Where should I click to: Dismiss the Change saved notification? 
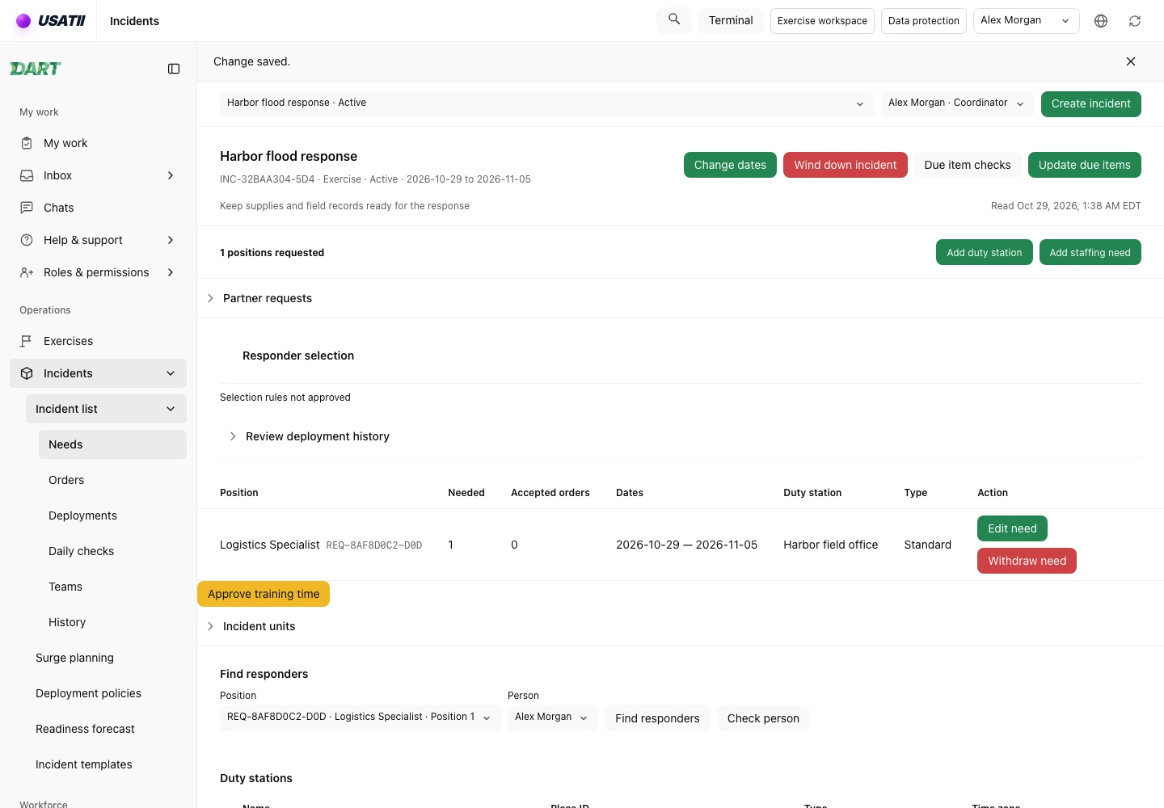[x=1131, y=61]
